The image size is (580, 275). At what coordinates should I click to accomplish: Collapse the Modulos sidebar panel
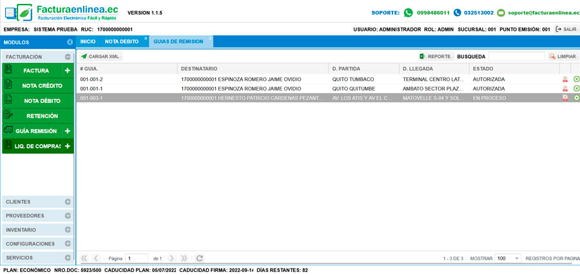click(70, 42)
